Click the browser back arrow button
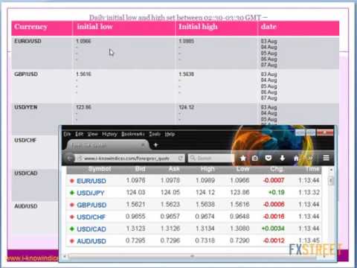357x268 pixels. point(70,158)
